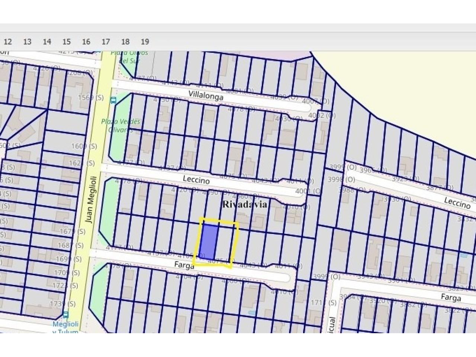
Task: Click the bus stop icon near Villalonga
Action: point(113,100)
